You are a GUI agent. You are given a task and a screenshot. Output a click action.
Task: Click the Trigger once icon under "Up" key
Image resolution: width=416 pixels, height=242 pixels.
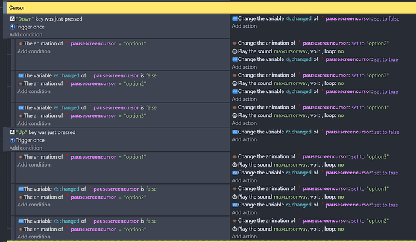(x=12, y=140)
